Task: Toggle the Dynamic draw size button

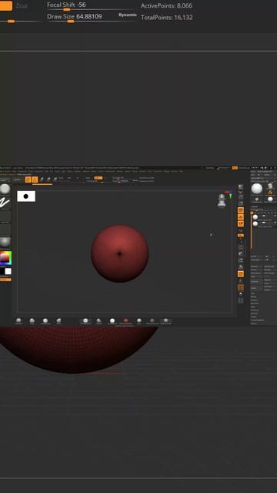Action: point(128,15)
